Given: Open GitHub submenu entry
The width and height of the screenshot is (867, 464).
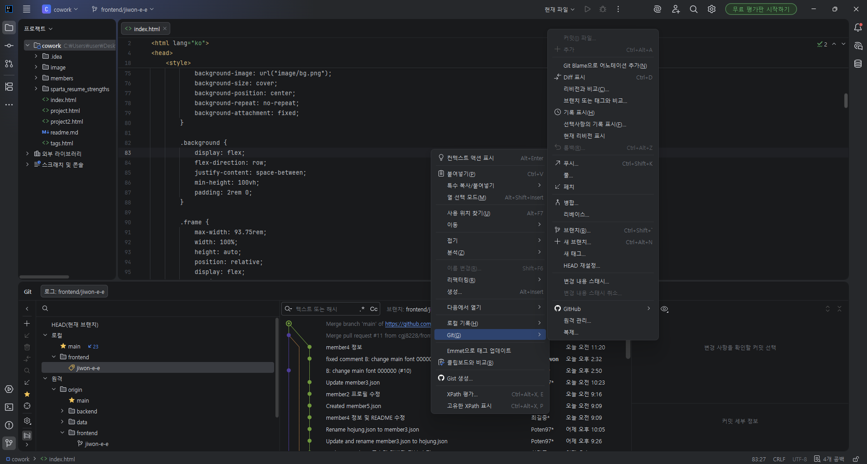Looking at the screenshot, I should coord(603,309).
